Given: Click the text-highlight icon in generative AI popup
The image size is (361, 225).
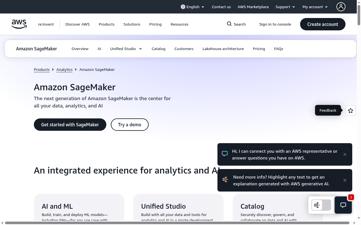Looking at the screenshot, I should coord(225,179).
